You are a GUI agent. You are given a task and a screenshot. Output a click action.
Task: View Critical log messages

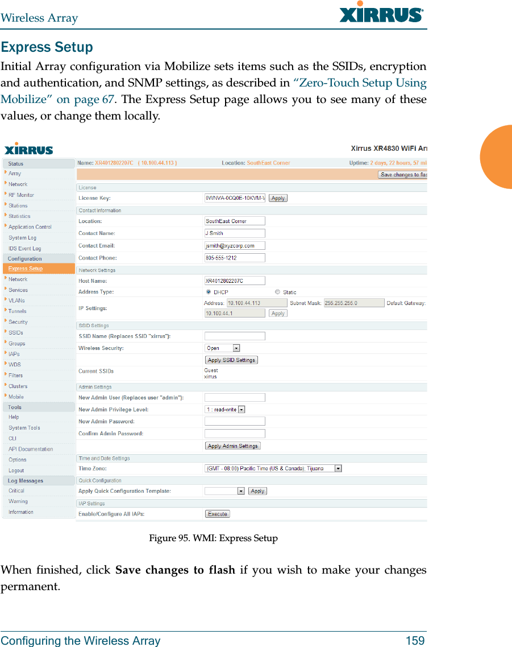click(18, 491)
